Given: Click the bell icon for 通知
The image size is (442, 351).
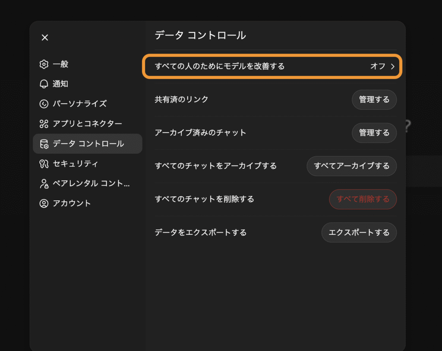Looking at the screenshot, I should pyautogui.click(x=44, y=84).
